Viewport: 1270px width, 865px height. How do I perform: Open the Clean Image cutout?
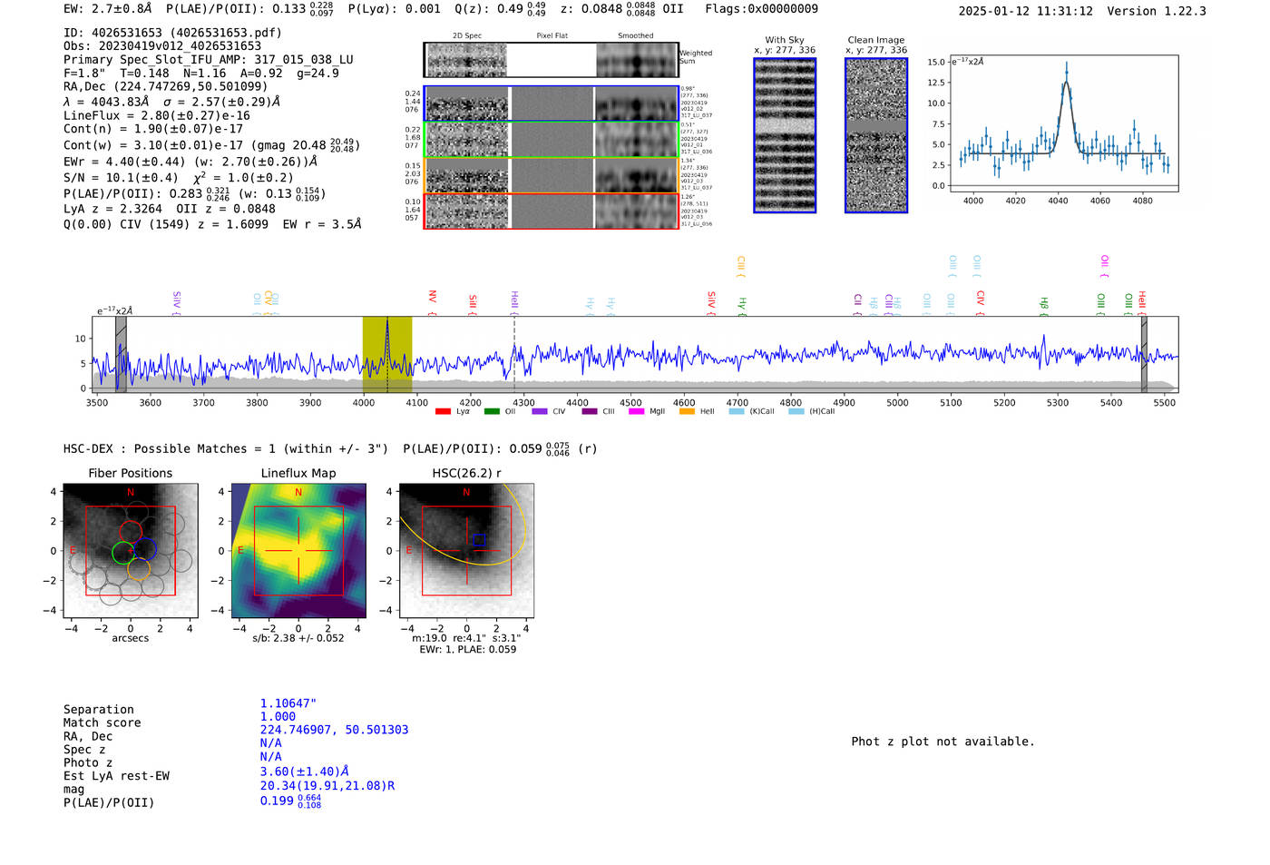[x=876, y=135]
